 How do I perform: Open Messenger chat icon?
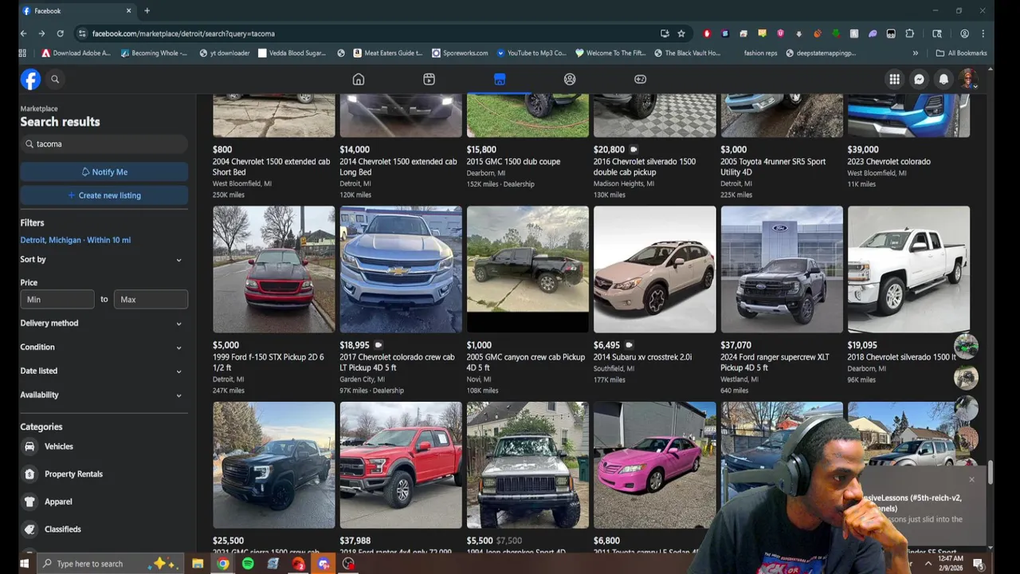tap(919, 79)
